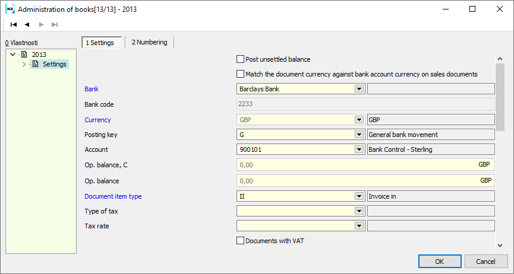Jump to last record navigation icon
The width and height of the screenshot is (514, 274).
tap(55, 24)
